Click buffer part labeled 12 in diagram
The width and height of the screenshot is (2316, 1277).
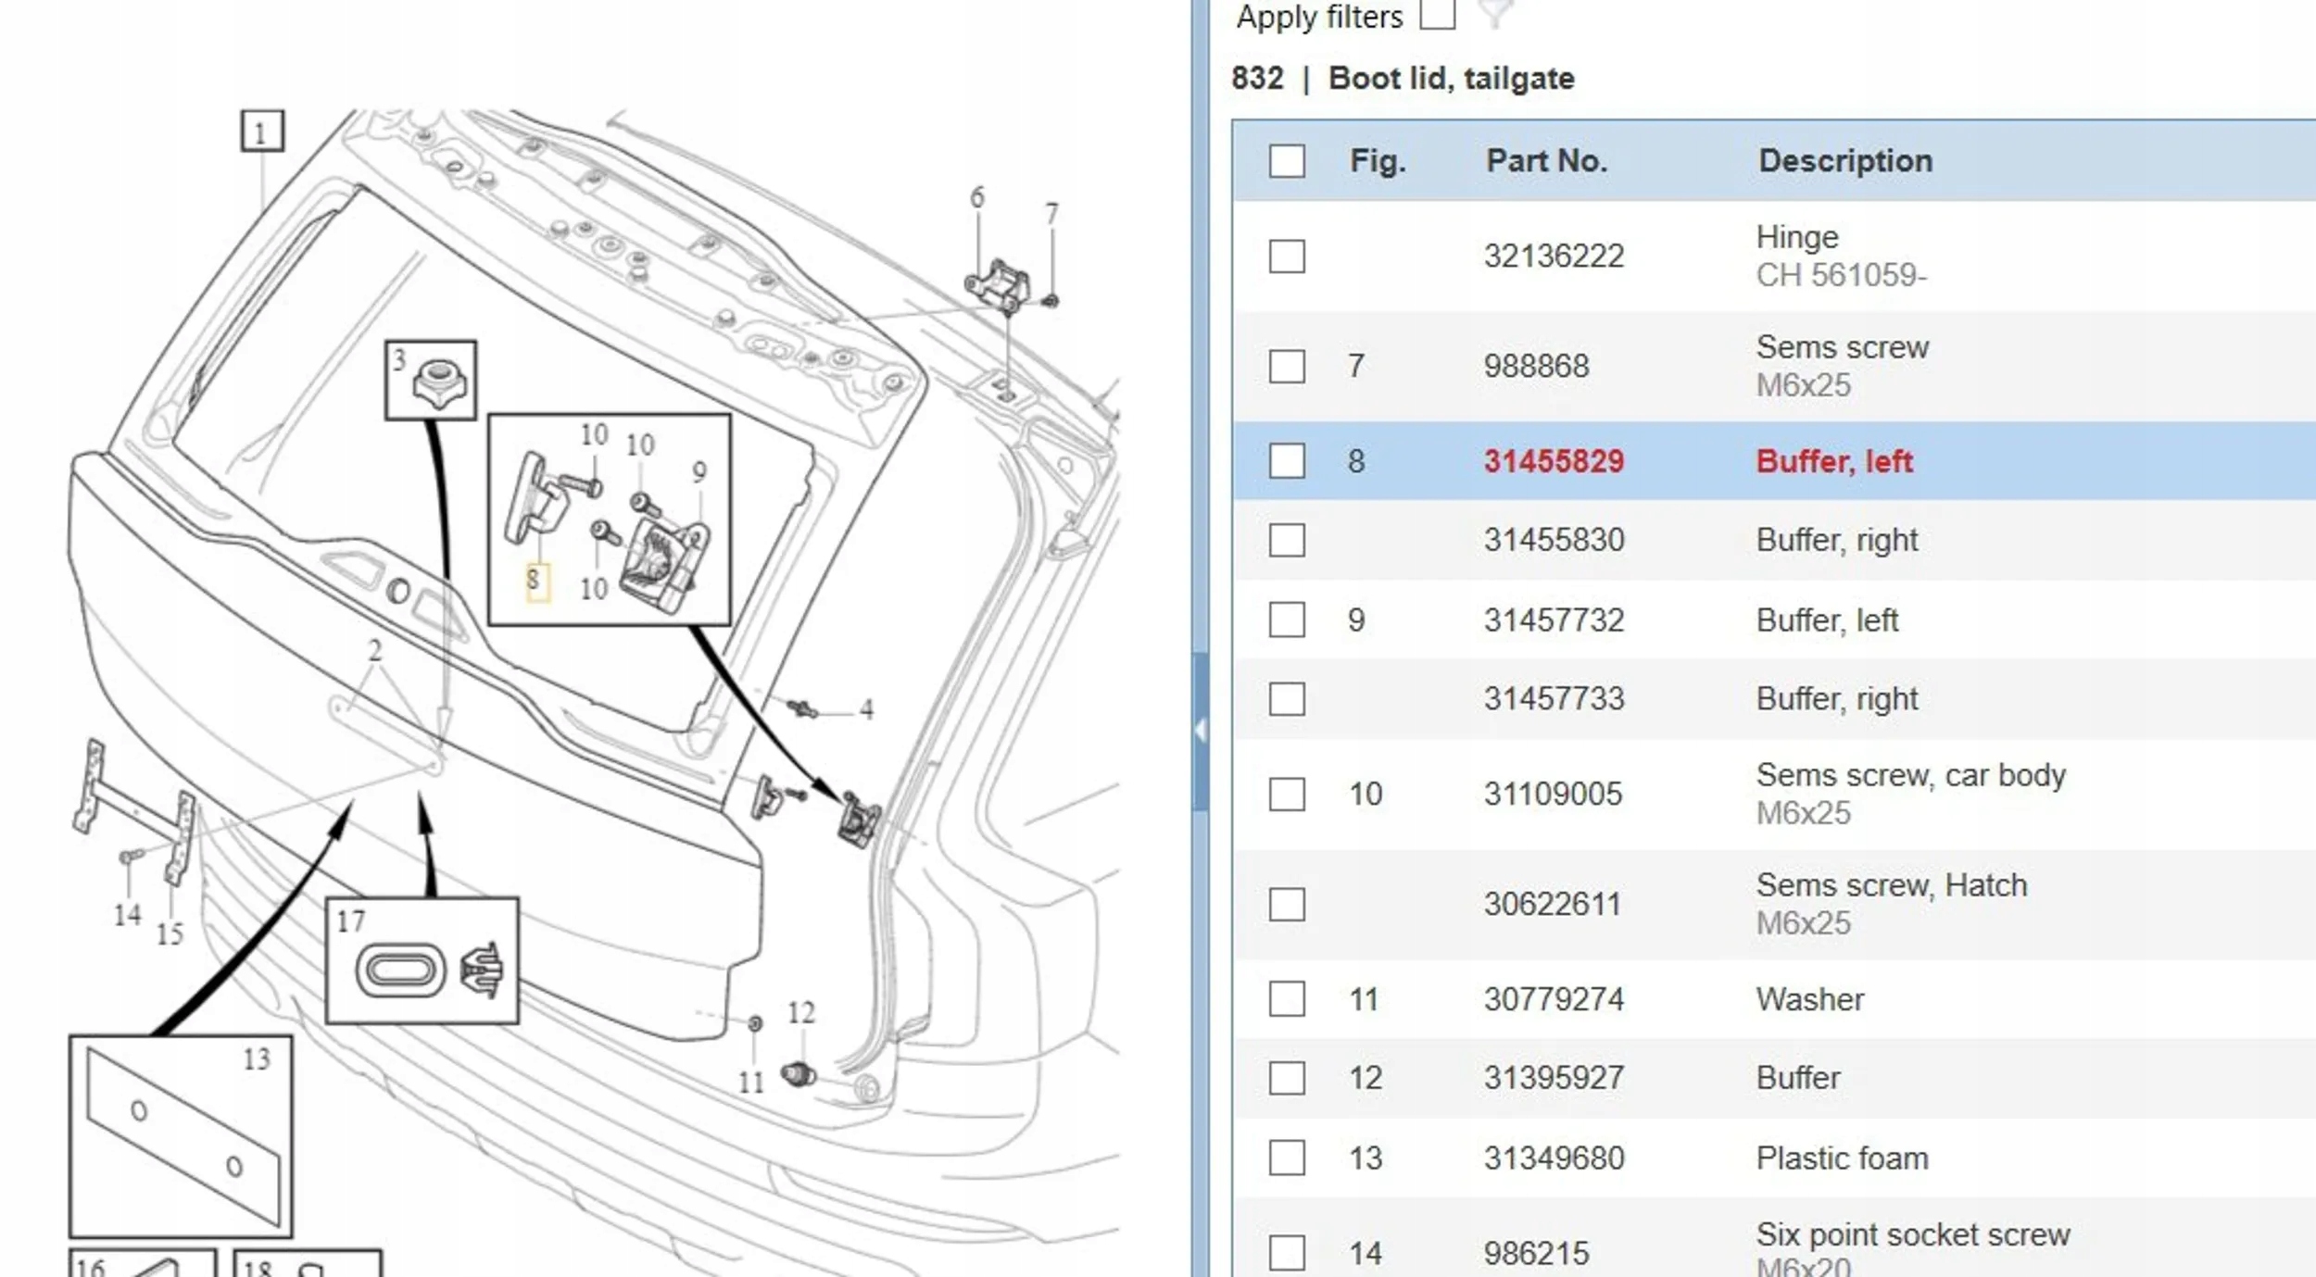click(798, 1074)
